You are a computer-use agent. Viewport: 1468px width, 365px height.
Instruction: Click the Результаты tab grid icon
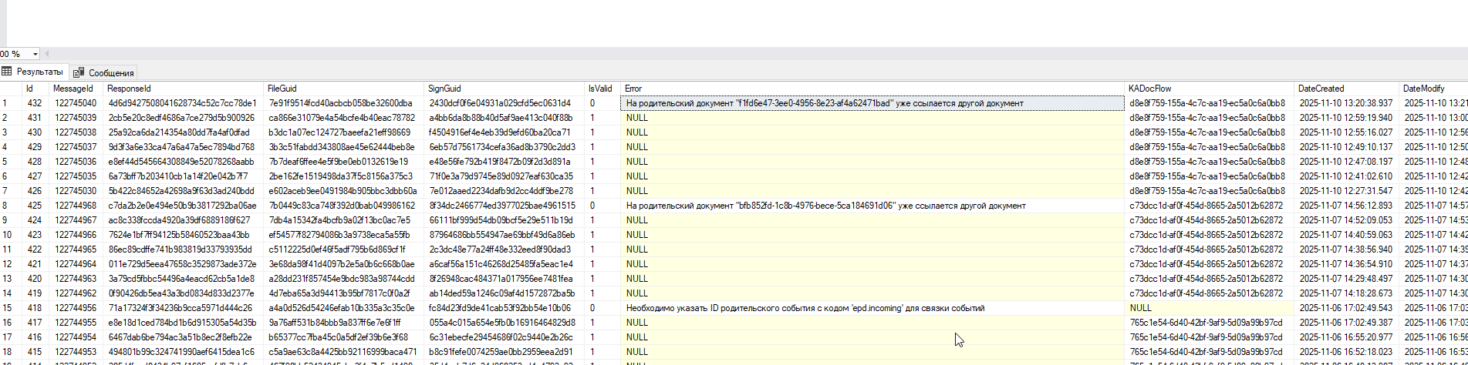pyautogui.click(x=7, y=72)
